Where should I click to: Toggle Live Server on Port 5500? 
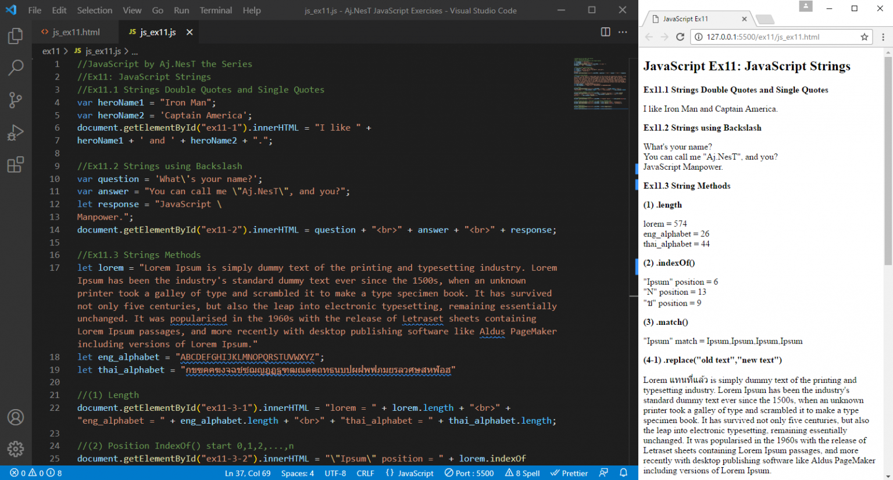coord(469,473)
